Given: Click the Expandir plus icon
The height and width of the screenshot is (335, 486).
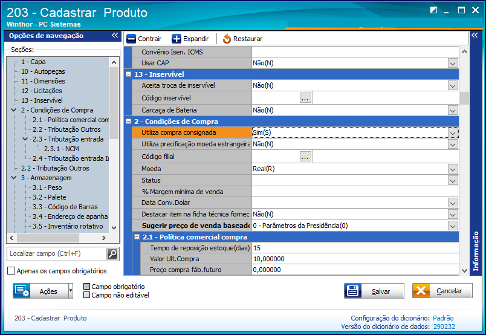Looking at the screenshot, I should [x=177, y=39].
